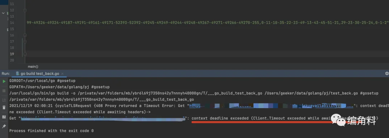Toggle fold marker at line 17

pyautogui.click(x=25, y=42)
